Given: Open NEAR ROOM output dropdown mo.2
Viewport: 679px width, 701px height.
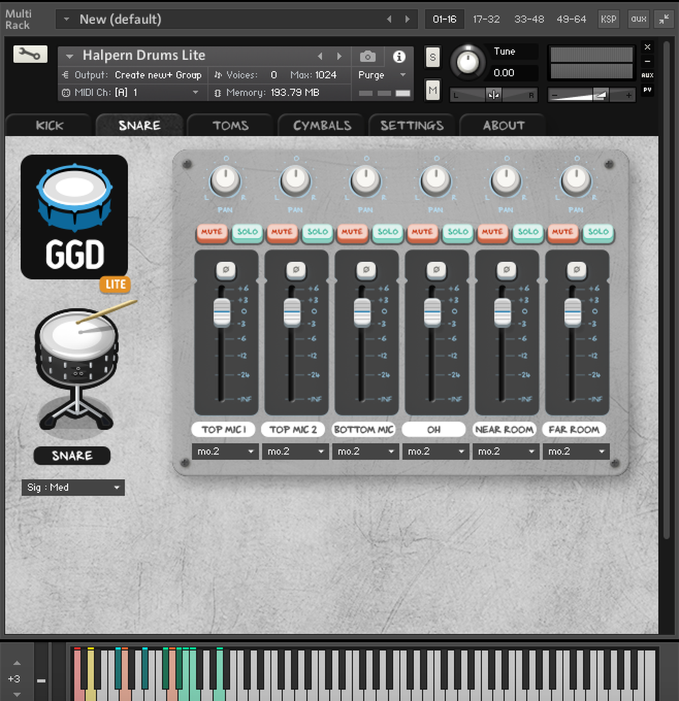Looking at the screenshot, I should pos(505,451).
